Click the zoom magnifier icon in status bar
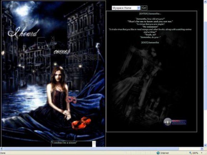Screen dimensions: 207x155 (190, 153)
